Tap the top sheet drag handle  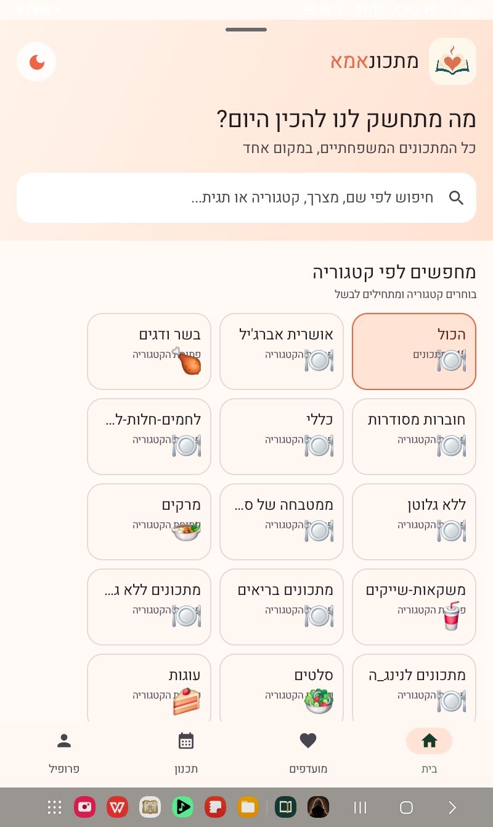click(x=246, y=30)
